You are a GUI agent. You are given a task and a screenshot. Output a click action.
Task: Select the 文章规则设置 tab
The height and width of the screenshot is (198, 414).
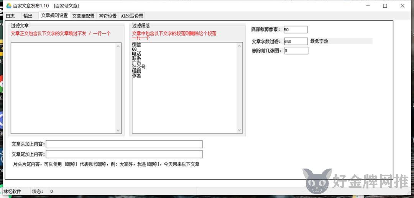tap(54, 15)
